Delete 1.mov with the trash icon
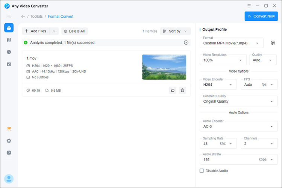282x188 pixels. point(182,90)
